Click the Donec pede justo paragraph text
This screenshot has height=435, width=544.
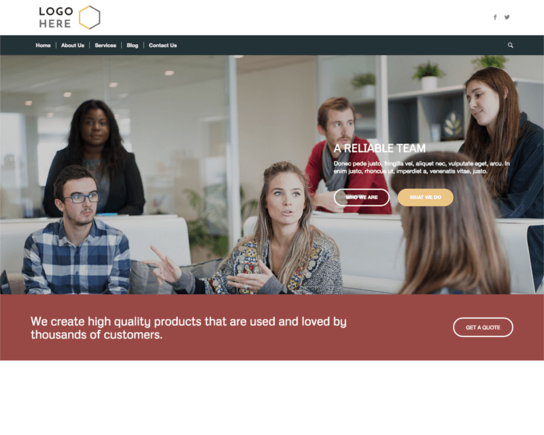pos(422,167)
